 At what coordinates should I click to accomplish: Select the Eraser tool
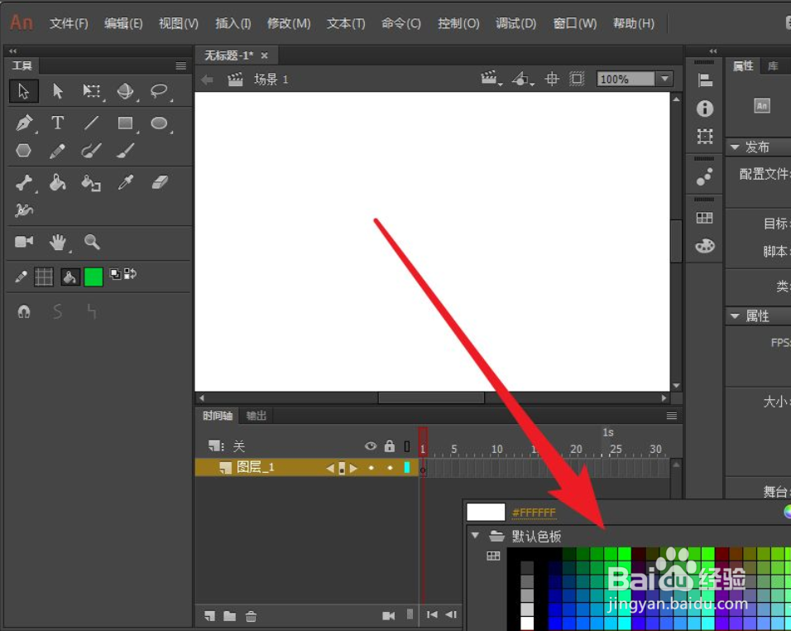pos(160,181)
